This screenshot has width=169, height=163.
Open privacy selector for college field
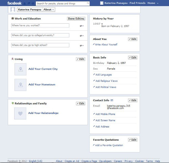click(x=82, y=36)
